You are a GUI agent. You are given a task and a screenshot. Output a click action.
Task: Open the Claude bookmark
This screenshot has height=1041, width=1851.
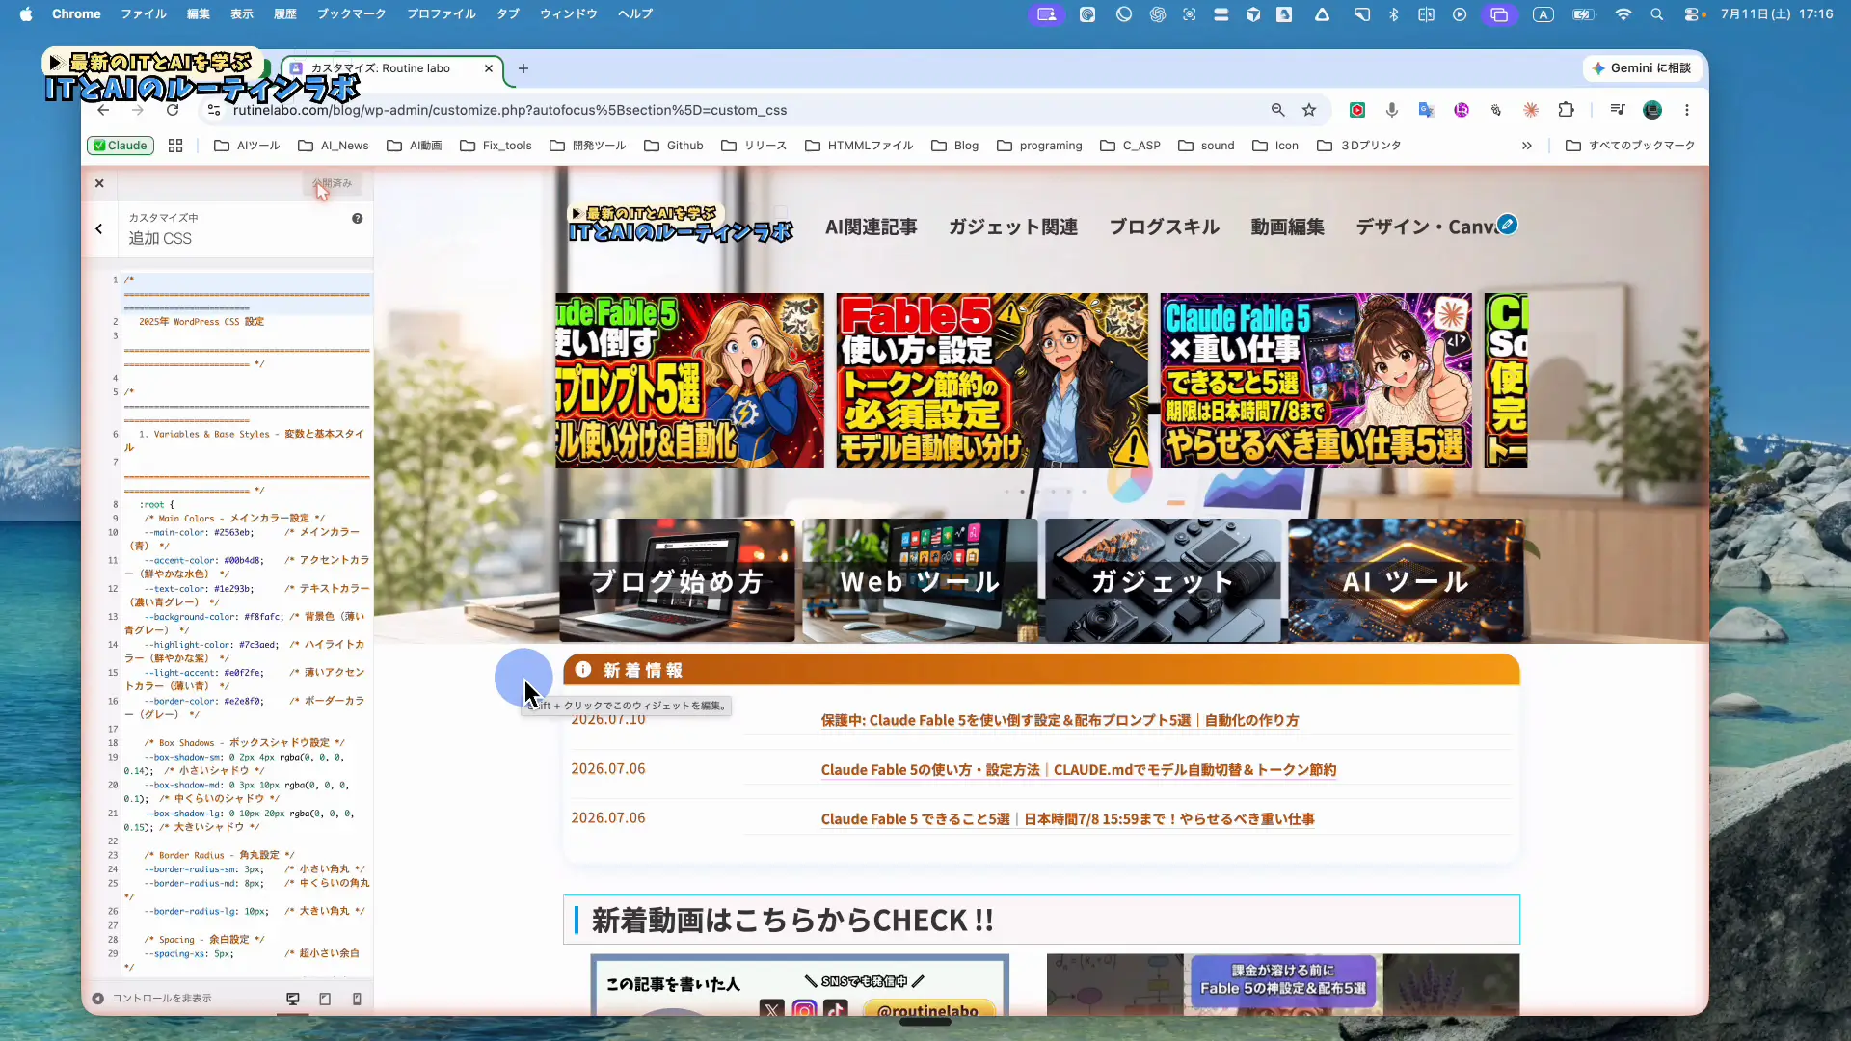[121, 146]
